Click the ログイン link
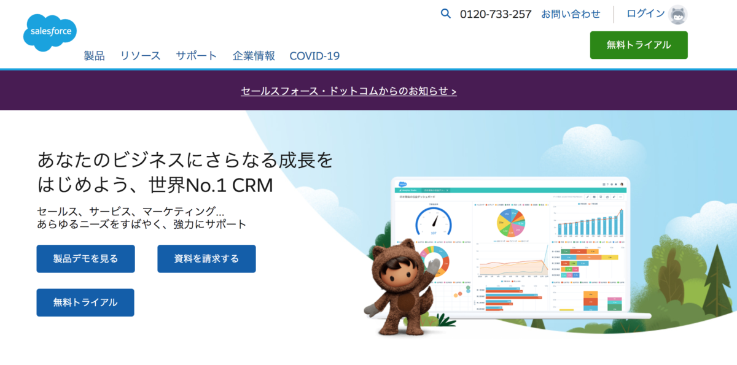 tap(645, 13)
